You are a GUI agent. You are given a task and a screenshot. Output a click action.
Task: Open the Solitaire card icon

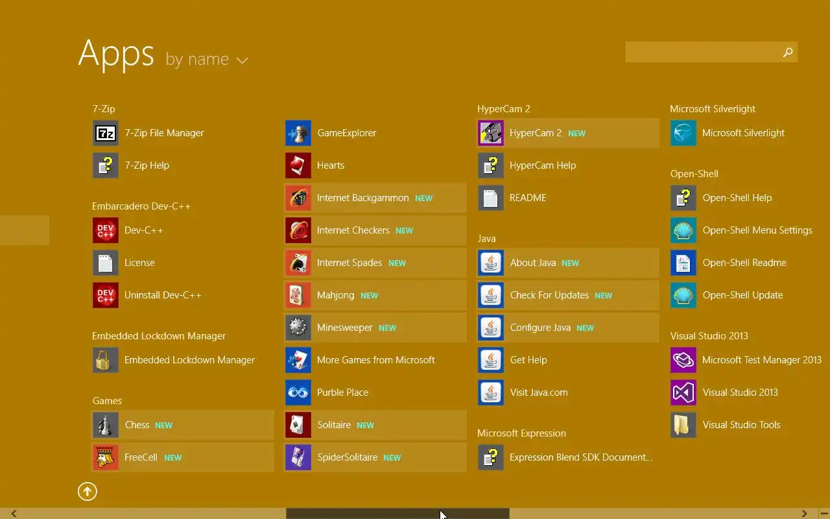[x=298, y=425]
